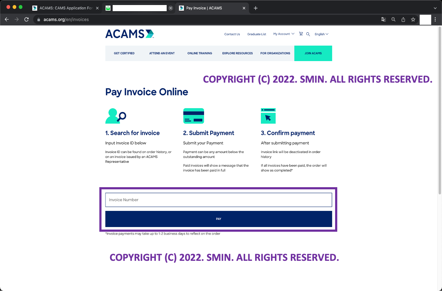Click the browser forward arrow

[16, 19]
